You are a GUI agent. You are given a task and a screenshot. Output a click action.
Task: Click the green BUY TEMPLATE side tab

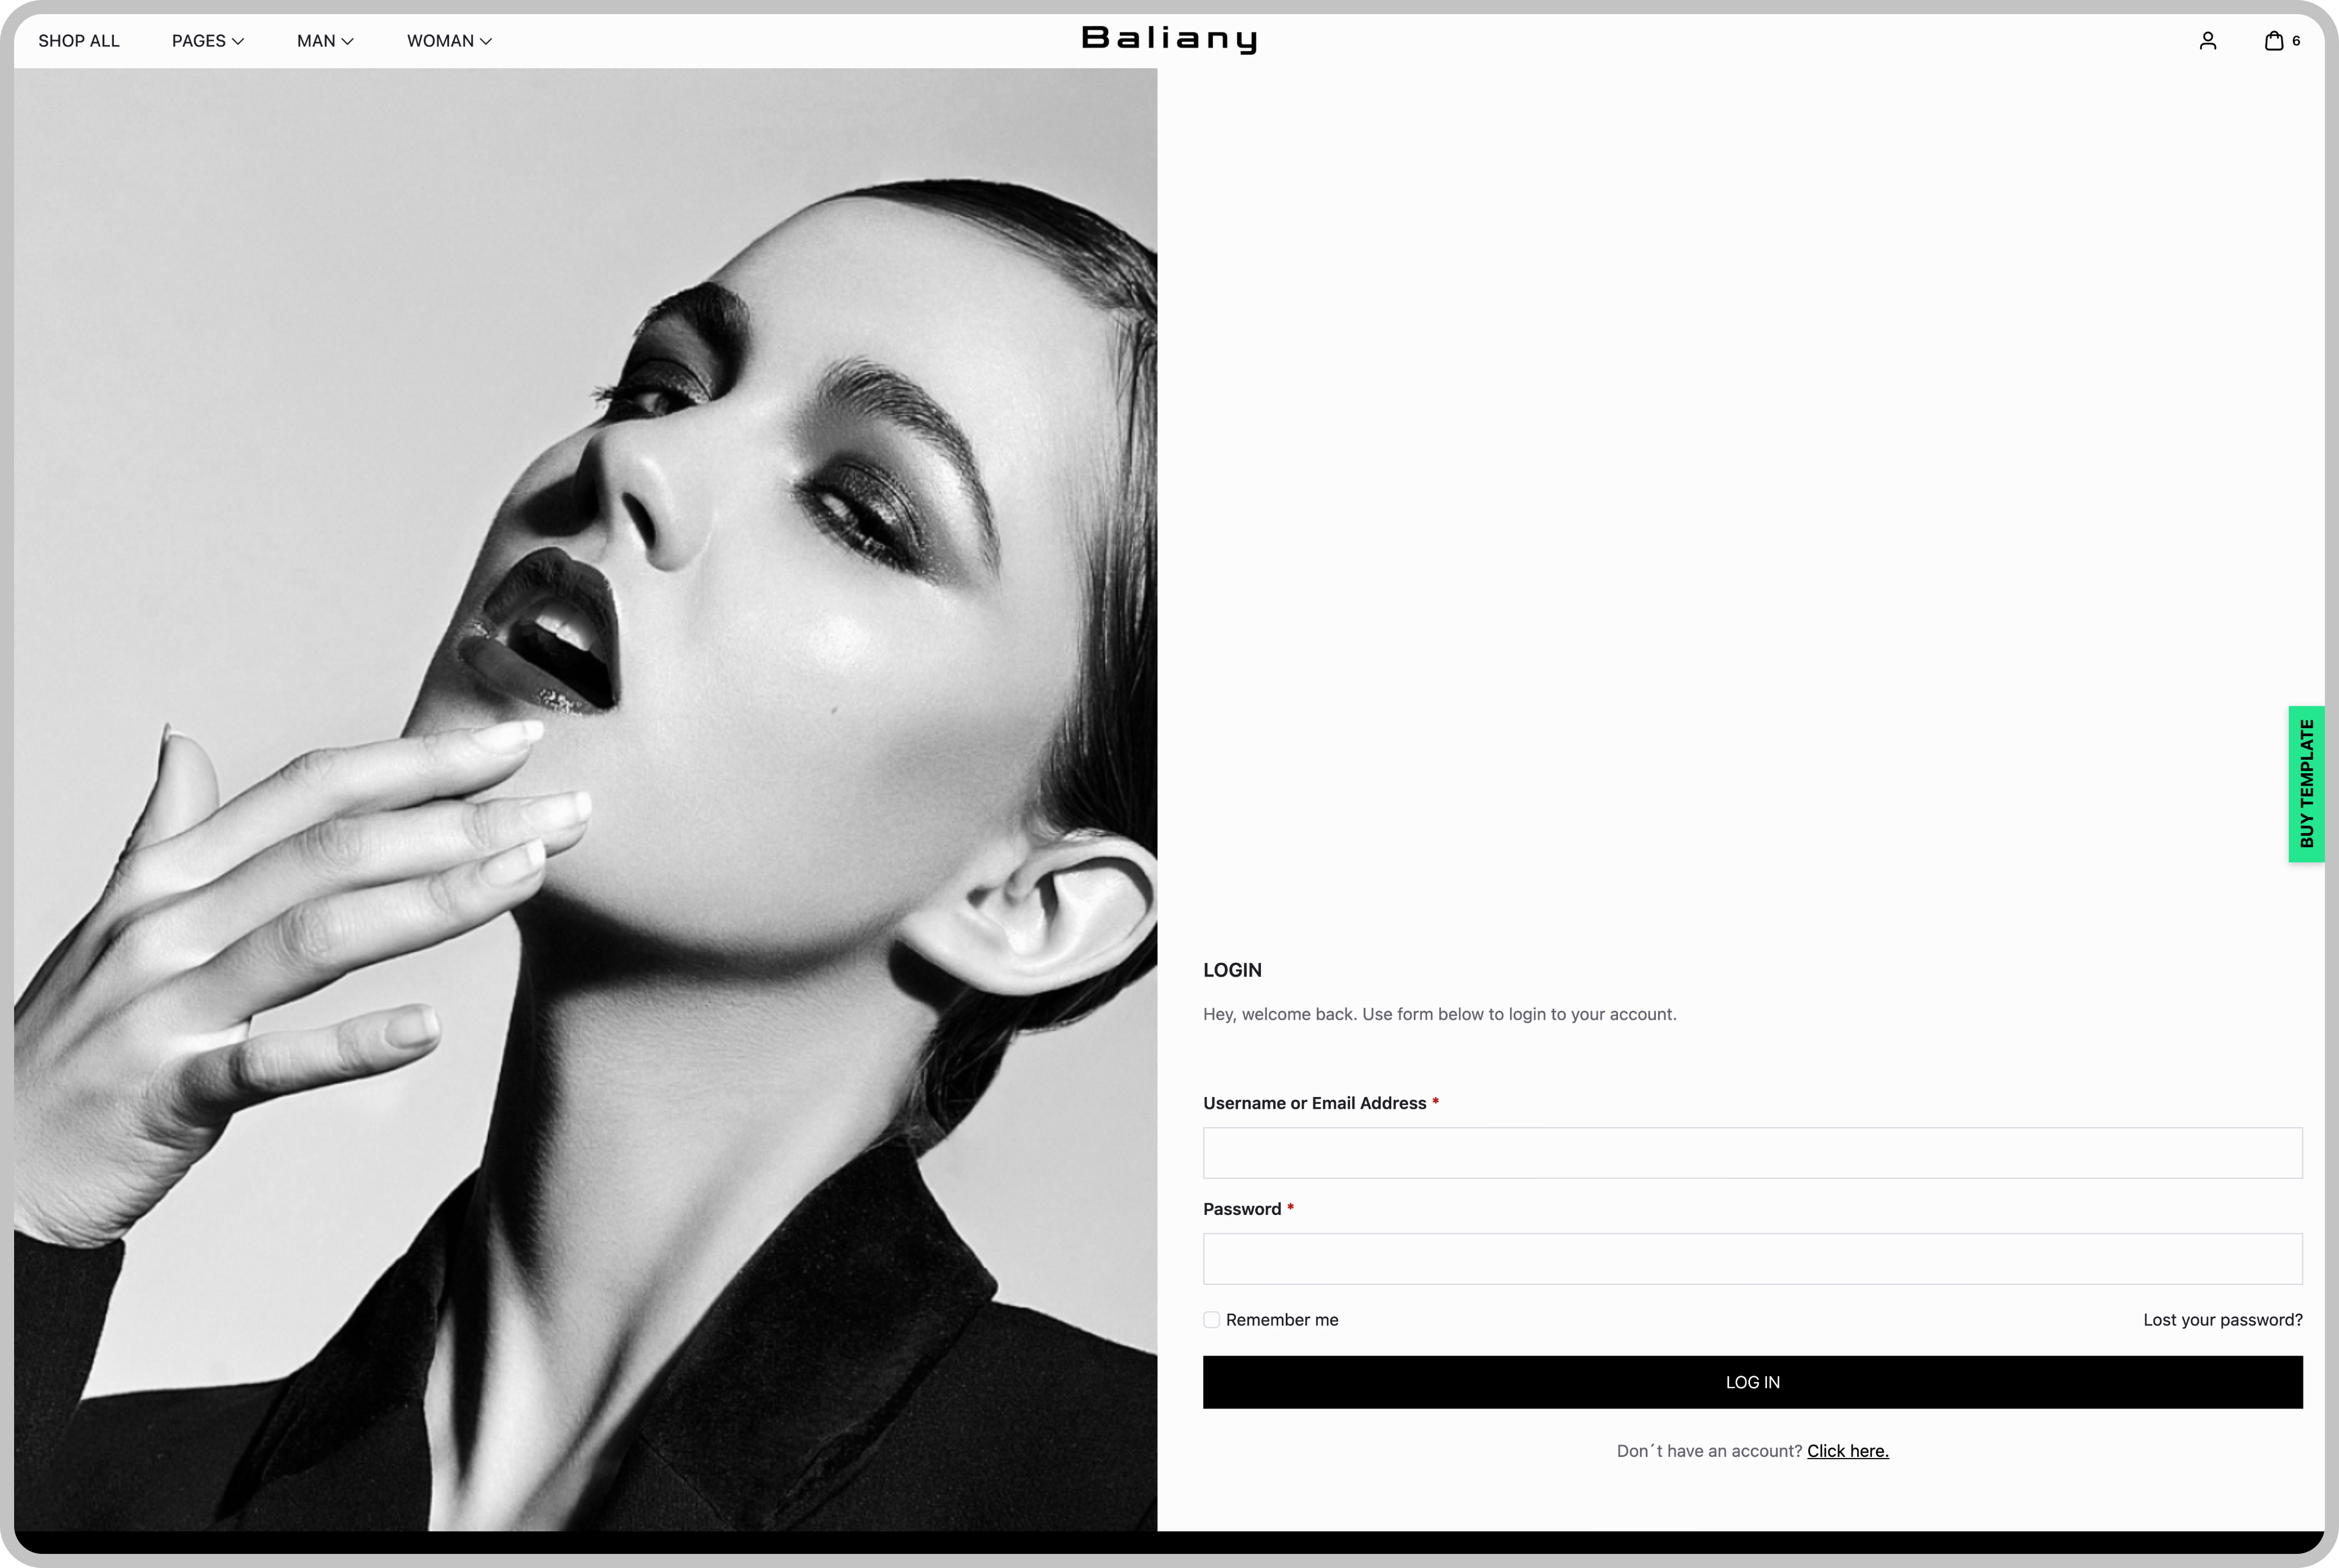2306,784
